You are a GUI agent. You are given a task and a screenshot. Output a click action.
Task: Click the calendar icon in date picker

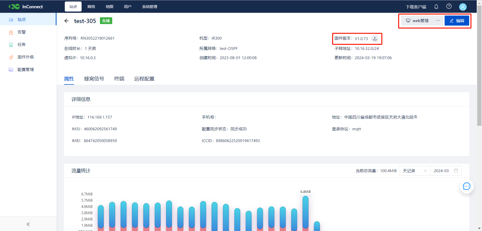click(456, 171)
